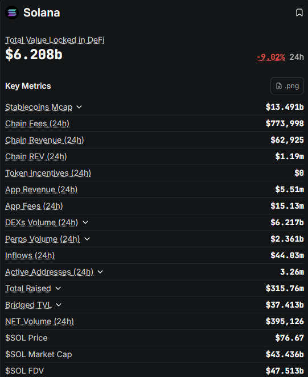The width and height of the screenshot is (308, 377).
Task: Click the $SOL Price label
Action: [x=27, y=338]
